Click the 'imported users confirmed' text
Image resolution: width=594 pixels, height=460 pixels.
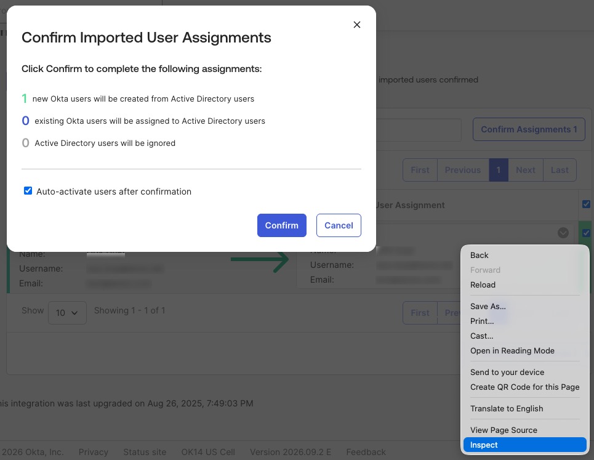tap(428, 80)
